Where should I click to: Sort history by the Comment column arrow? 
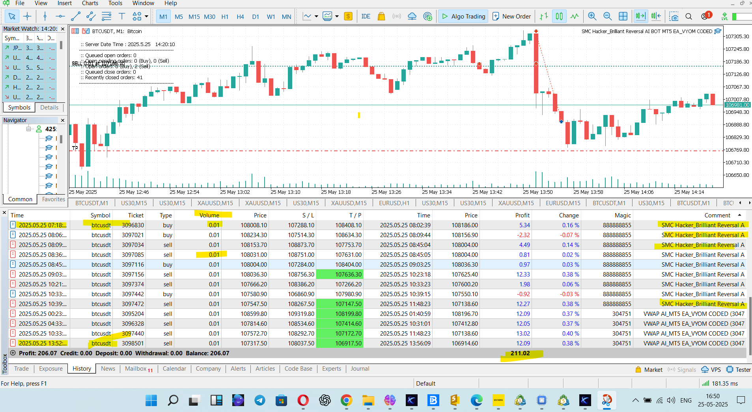tap(739, 215)
